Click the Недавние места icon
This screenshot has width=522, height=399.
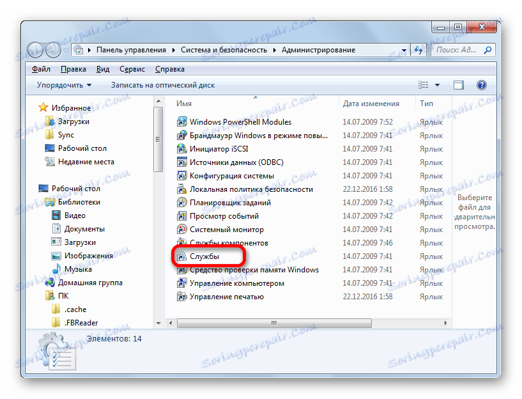pos(50,162)
